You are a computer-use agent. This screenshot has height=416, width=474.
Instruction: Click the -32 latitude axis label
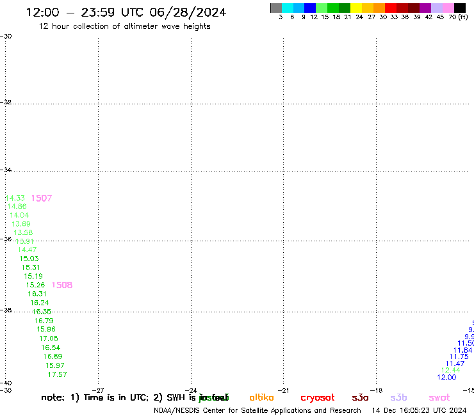click(6, 102)
